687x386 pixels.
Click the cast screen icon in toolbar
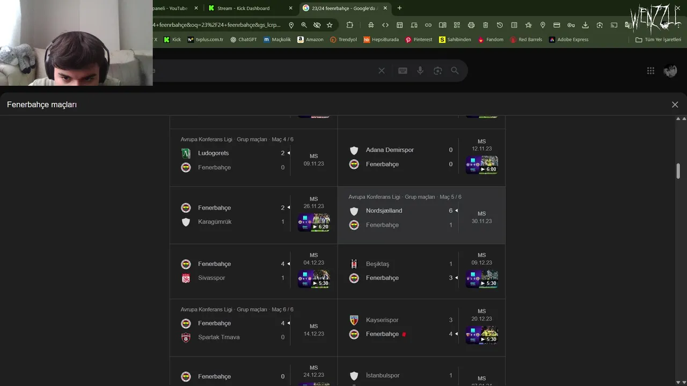coord(614,25)
